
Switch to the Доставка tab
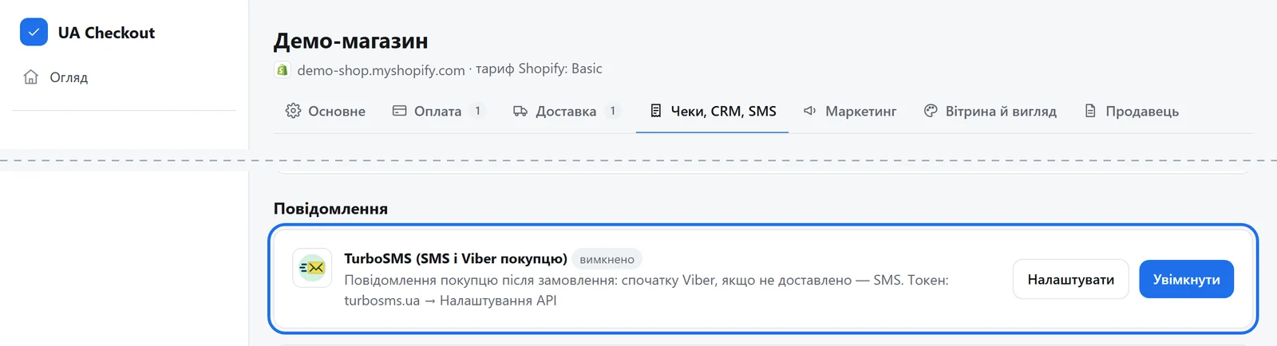tap(566, 111)
